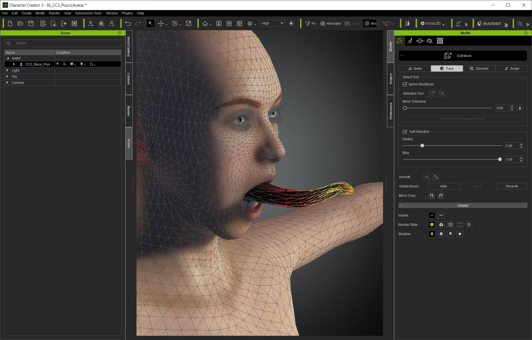Open the InstaLOD dropdown arrow
Screen dimensions: 532x340
pos(443,25)
